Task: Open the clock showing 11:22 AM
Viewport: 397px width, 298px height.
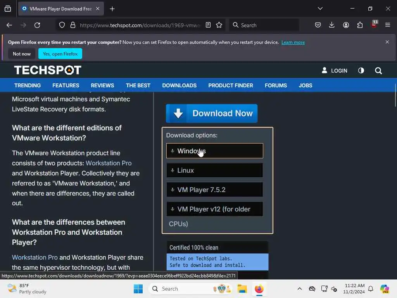Action: click(x=354, y=289)
